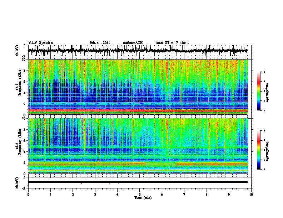This screenshot has width=283, height=218.
Task: Click the "ch.3(V)" axis label
Action: click(x=17, y=183)
